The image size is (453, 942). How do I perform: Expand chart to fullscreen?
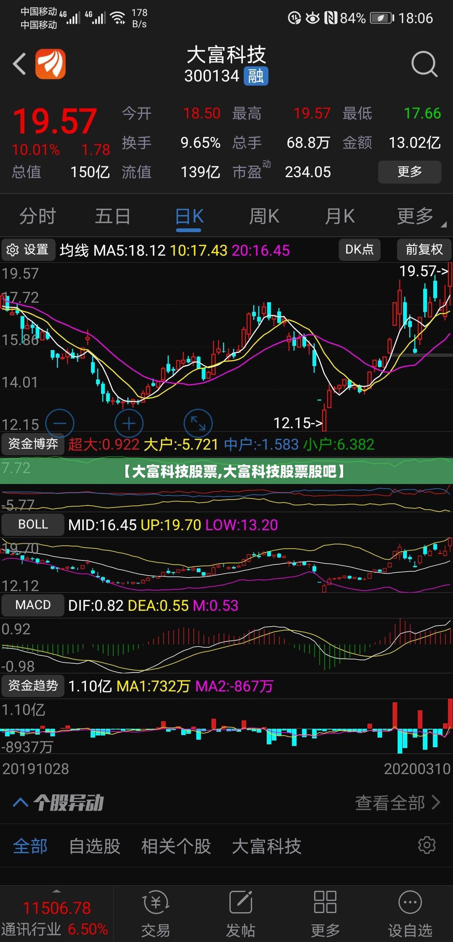pyautogui.click(x=198, y=423)
